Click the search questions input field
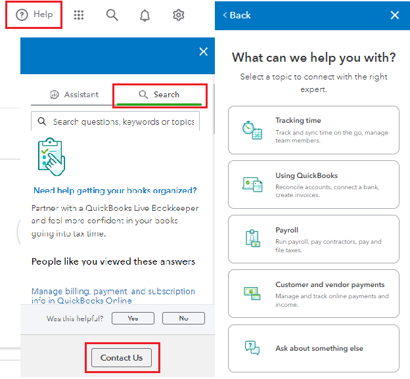Image resolution: width=410 pixels, height=379 pixels. pos(116,122)
